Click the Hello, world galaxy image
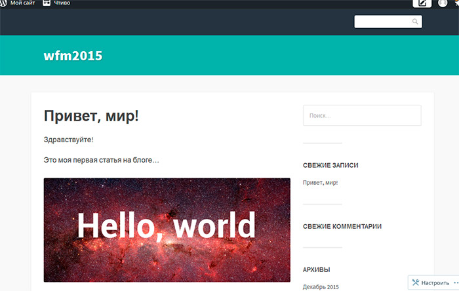Image resolution: width=459 pixels, height=291 pixels. (167, 229)
